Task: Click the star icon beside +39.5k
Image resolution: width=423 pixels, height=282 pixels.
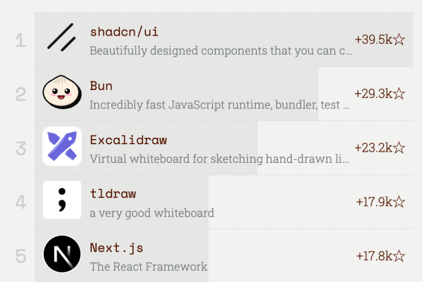Action: tap(399, 40)
